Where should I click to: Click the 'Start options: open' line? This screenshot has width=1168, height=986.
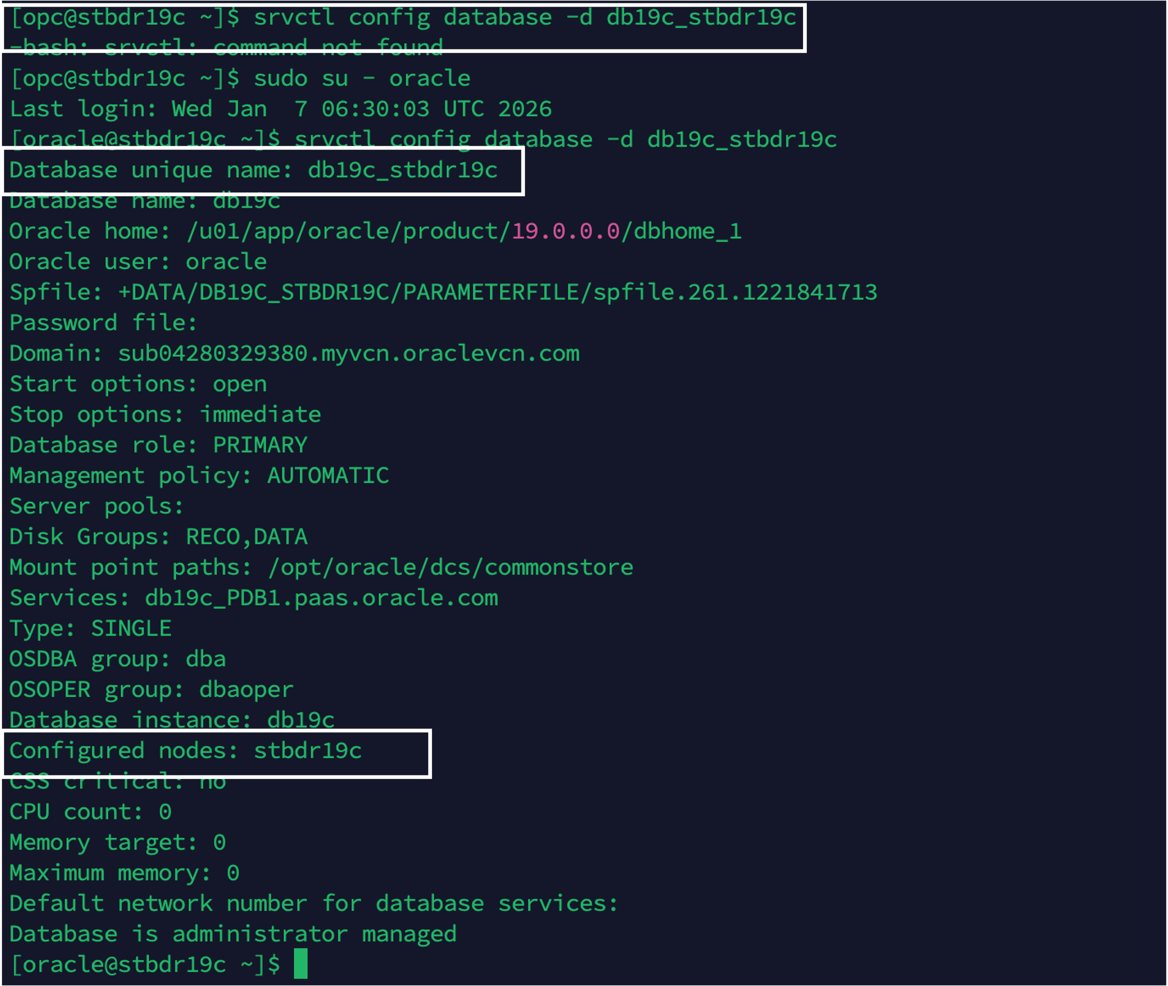(138, 384)
